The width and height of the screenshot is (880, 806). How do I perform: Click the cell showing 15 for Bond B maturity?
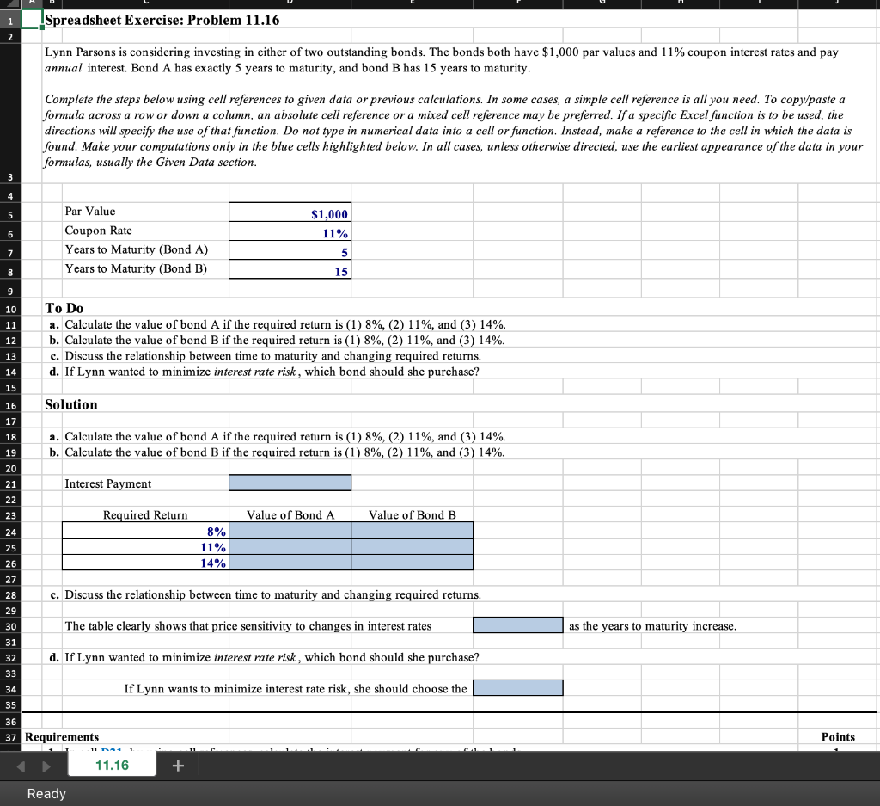290,270
